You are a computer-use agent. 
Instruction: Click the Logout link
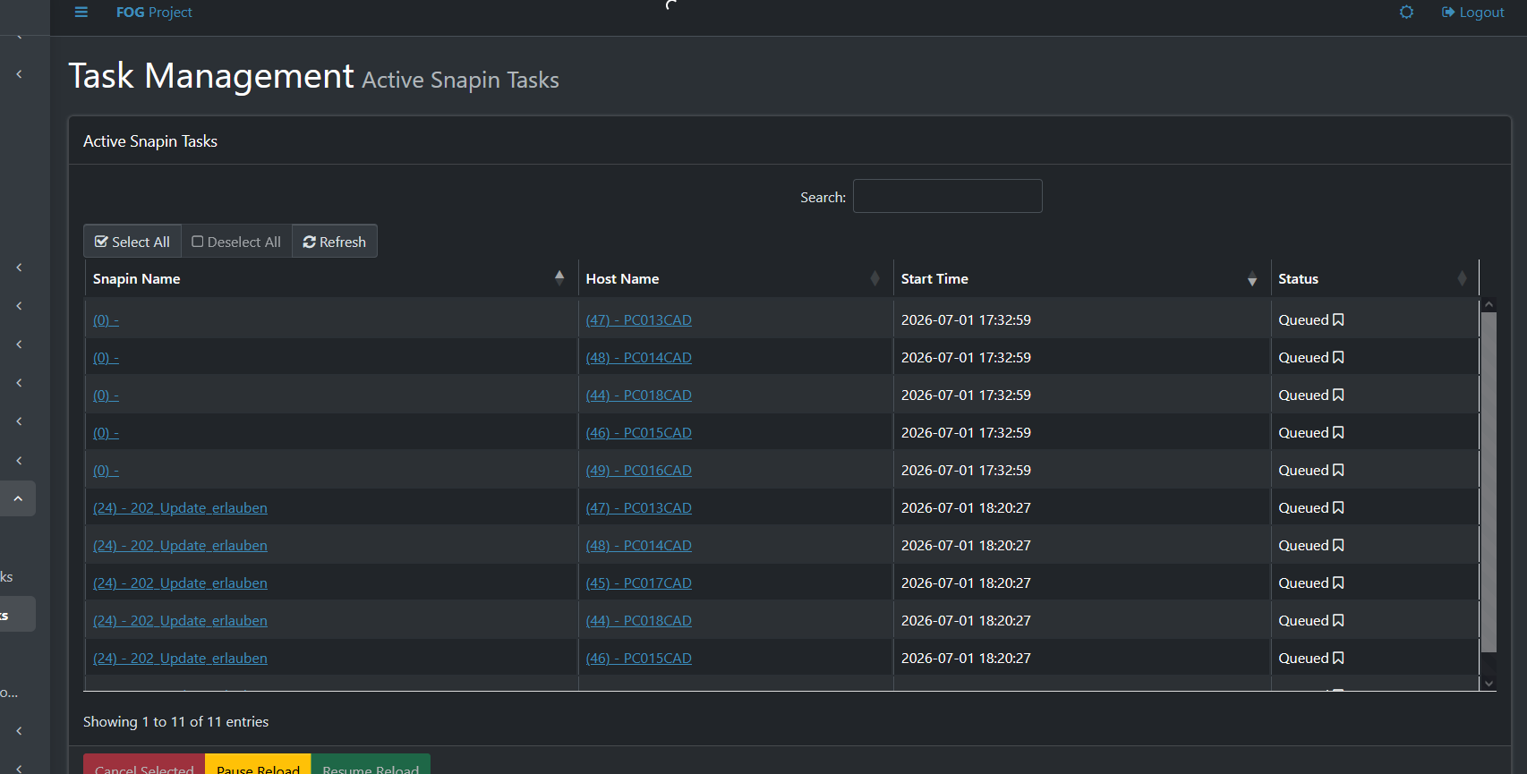click(1472, 13)
